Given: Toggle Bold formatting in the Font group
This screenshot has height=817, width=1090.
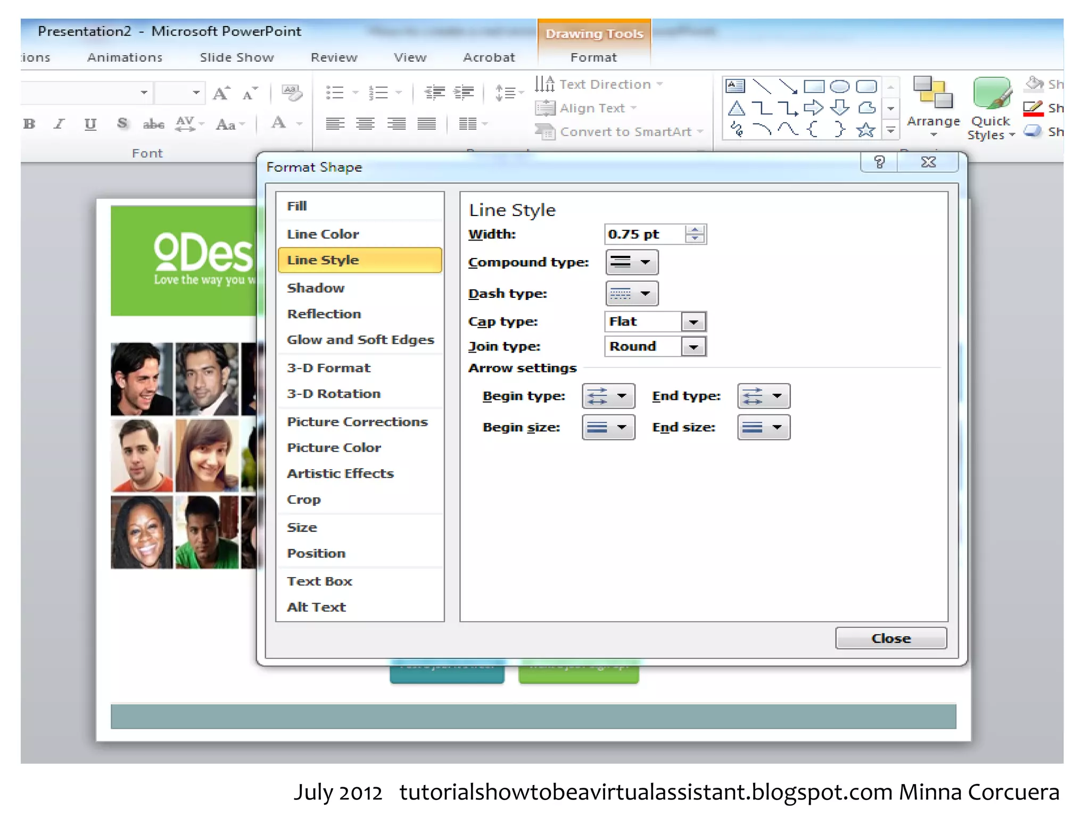Looking at the screenshot, I should coord(29,124).
